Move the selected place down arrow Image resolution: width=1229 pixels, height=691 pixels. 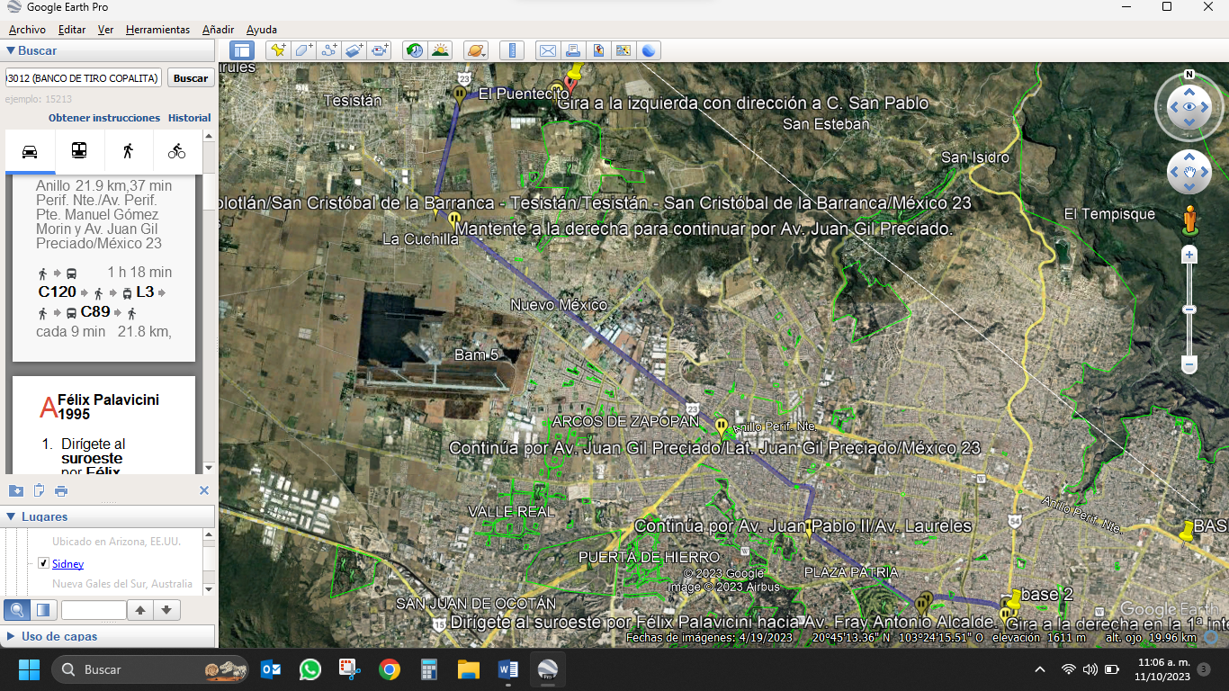[x=166, y=610]
